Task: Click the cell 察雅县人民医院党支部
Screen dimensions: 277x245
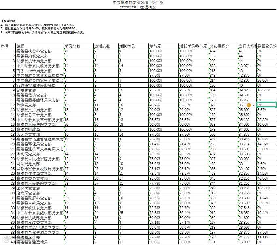Action: point(40,183)
